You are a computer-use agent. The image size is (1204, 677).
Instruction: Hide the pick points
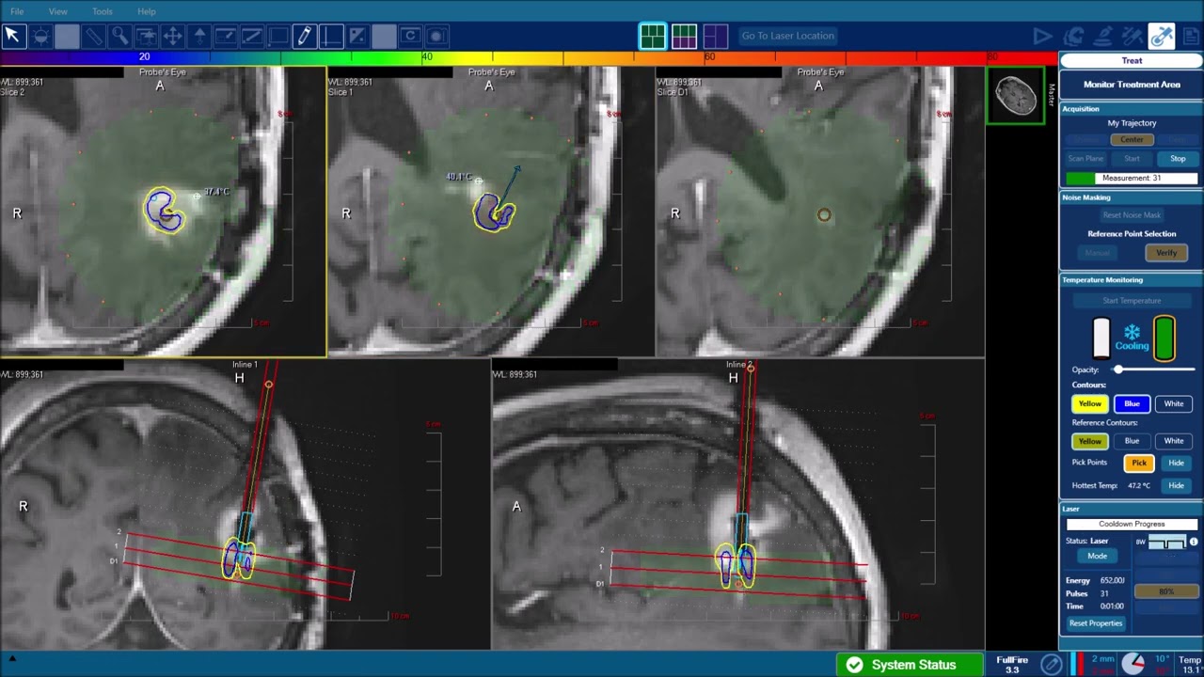[x=1176, y=463]
